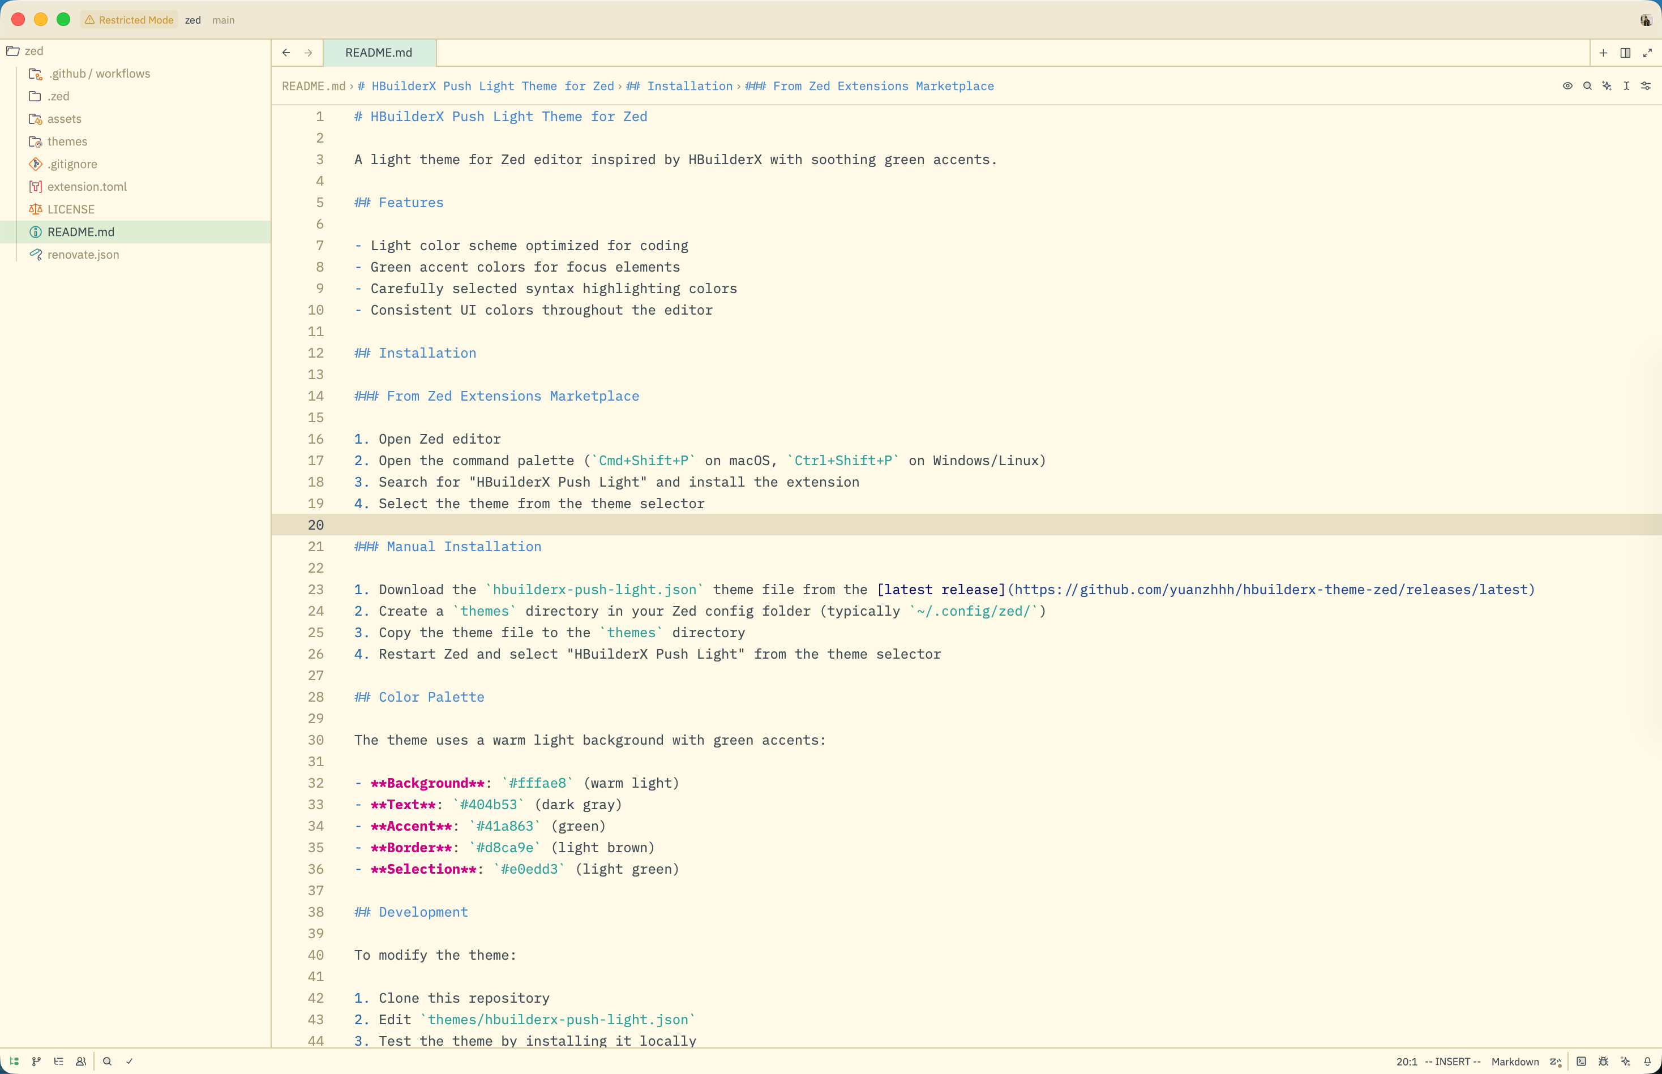Click the 20:1 cursor position indicator
The image size is (1662, 1074).
tap(1407, 1062)
